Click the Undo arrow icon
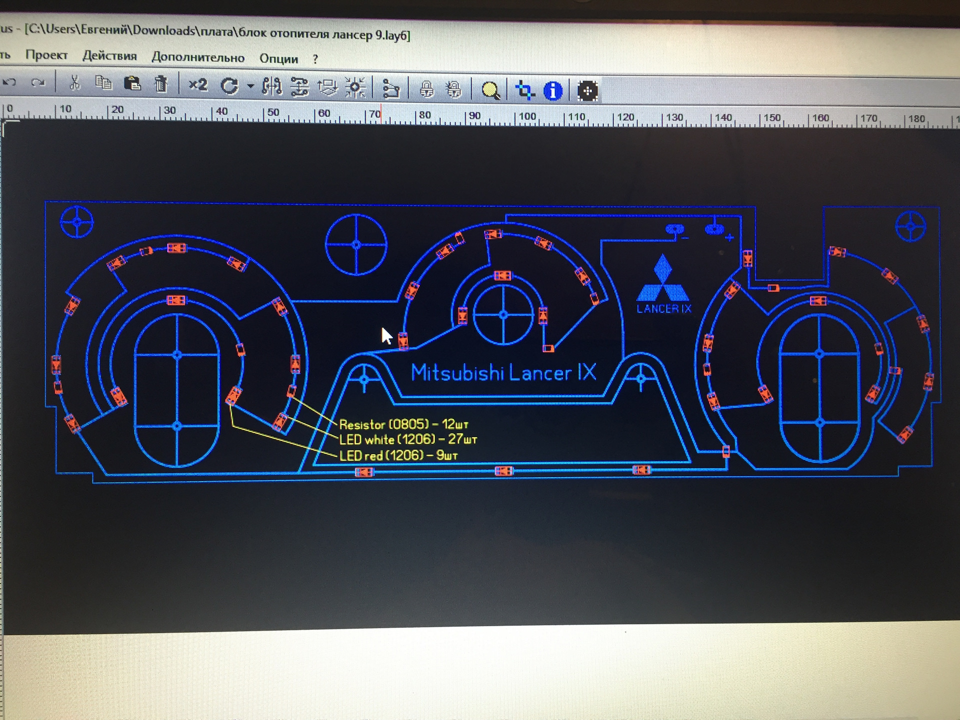960x720 pixels. (9, 81)
